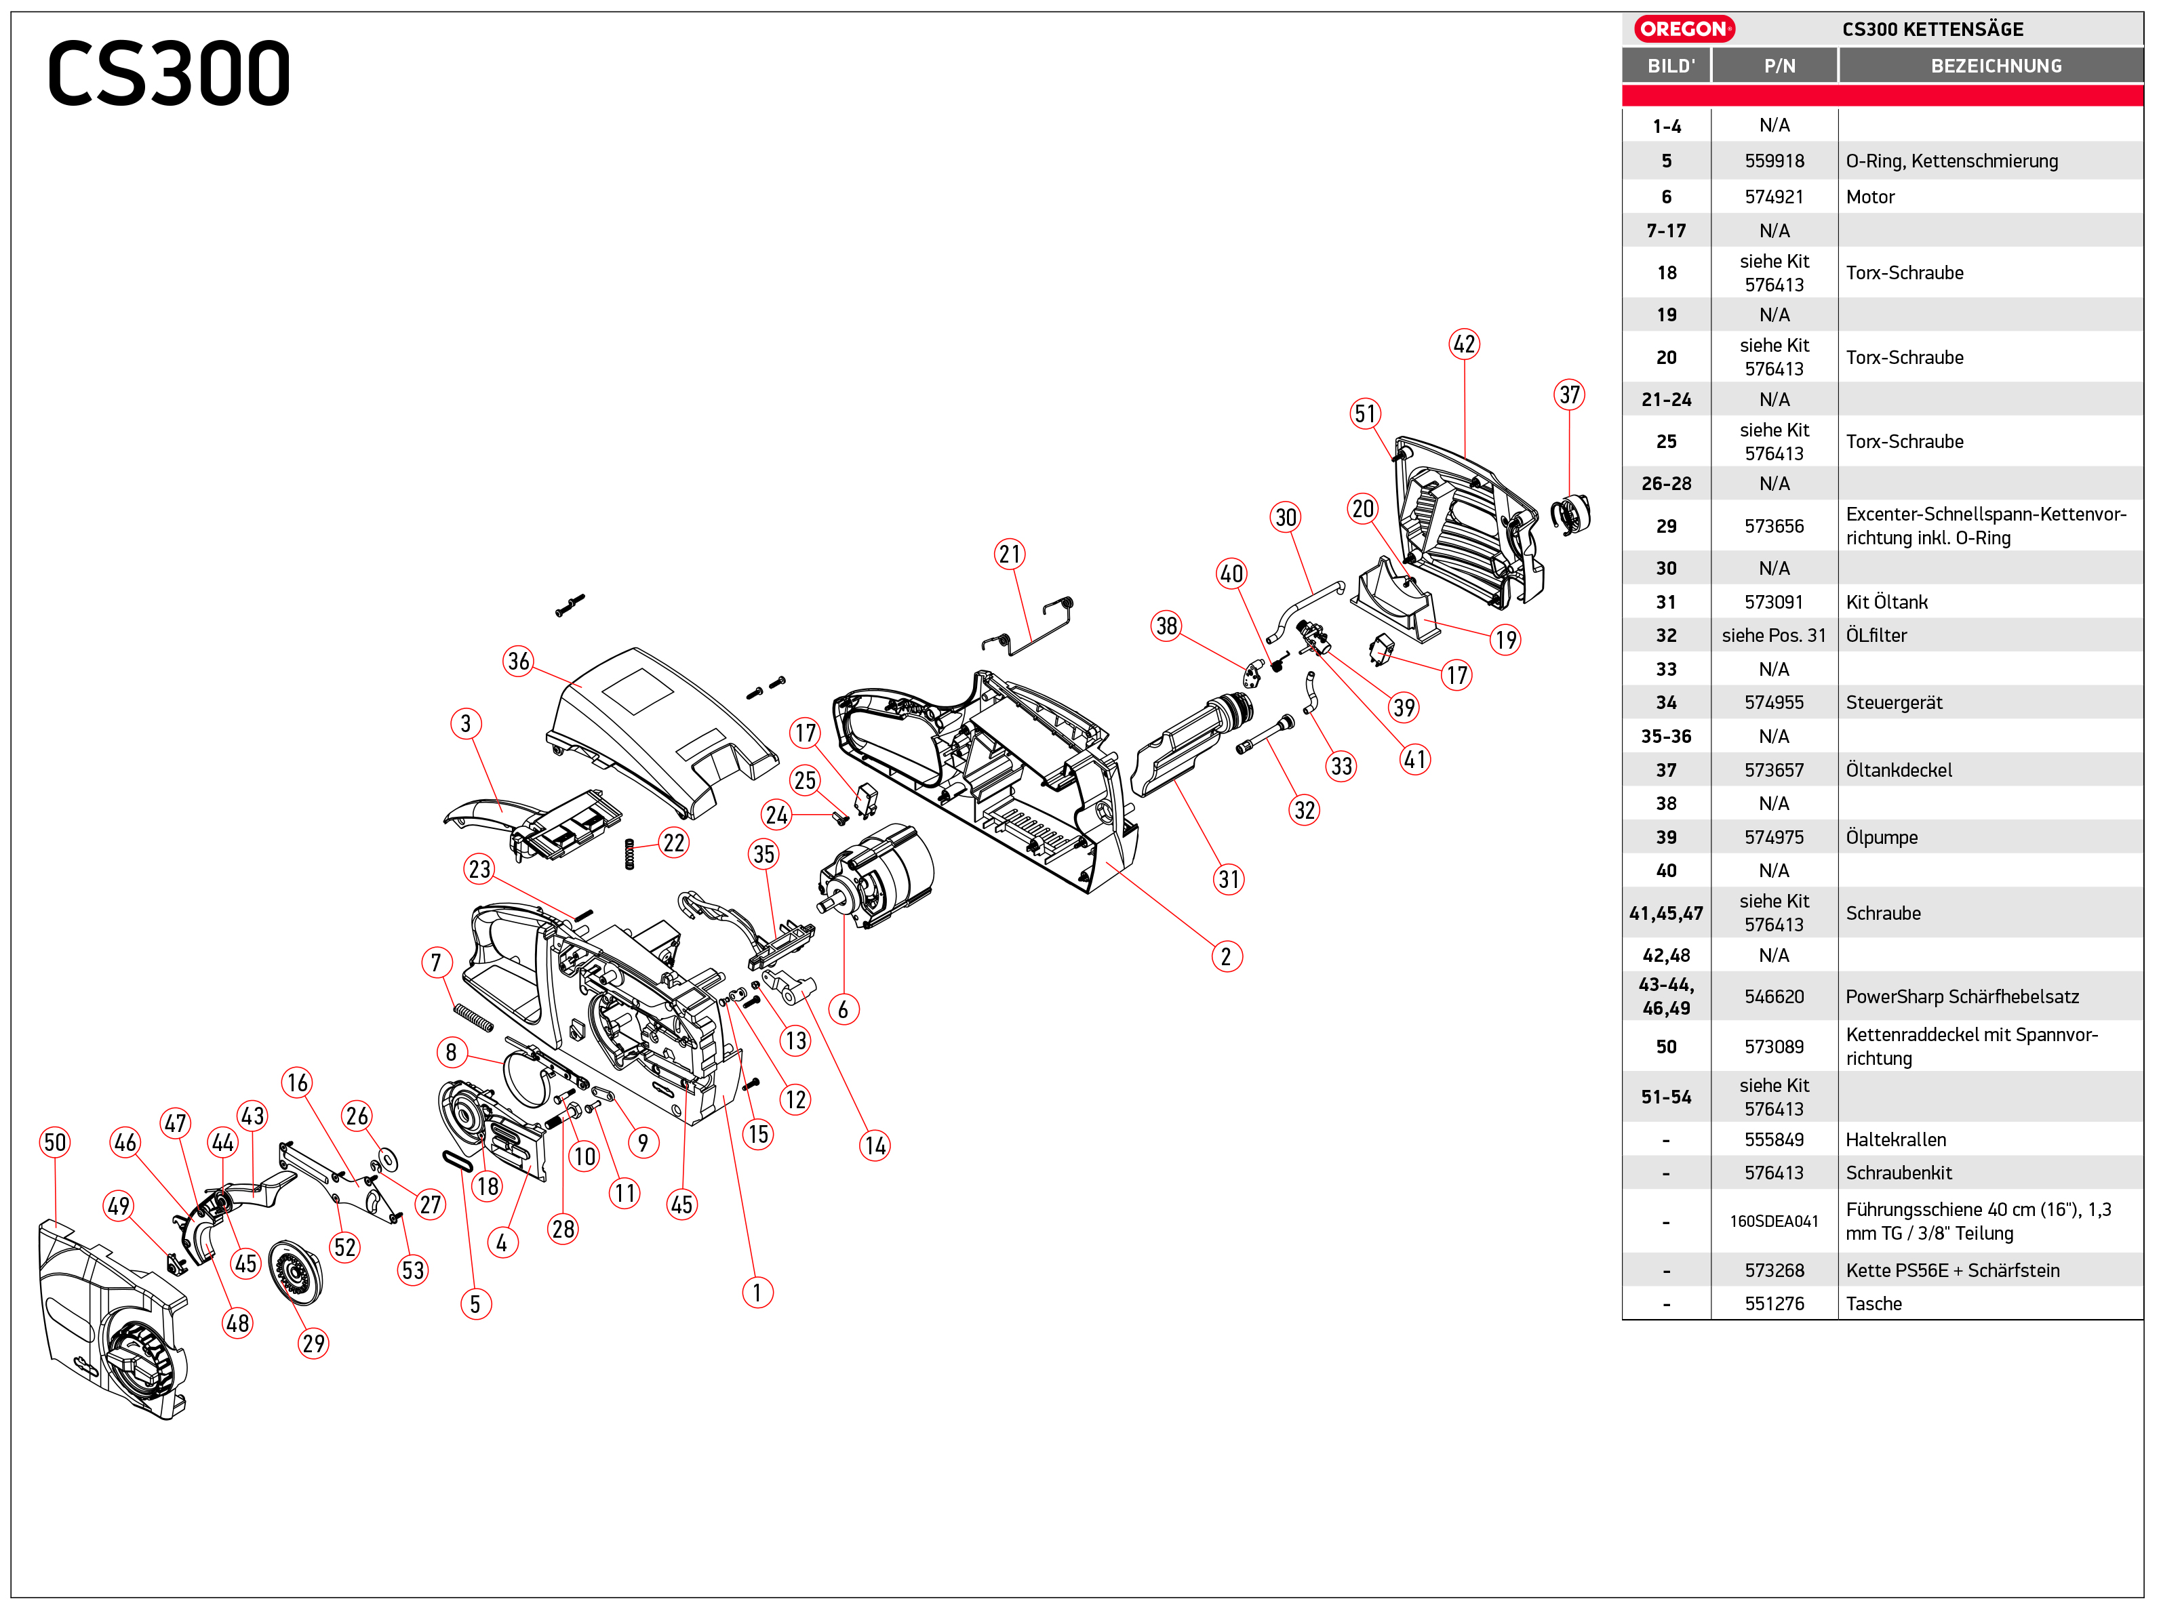Click the red bar under table header
The width and height of the screenshot is (2161, 1601).
coord(1882,95)
